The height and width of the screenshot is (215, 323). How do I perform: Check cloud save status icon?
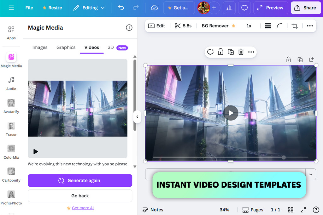coord(154,8)
